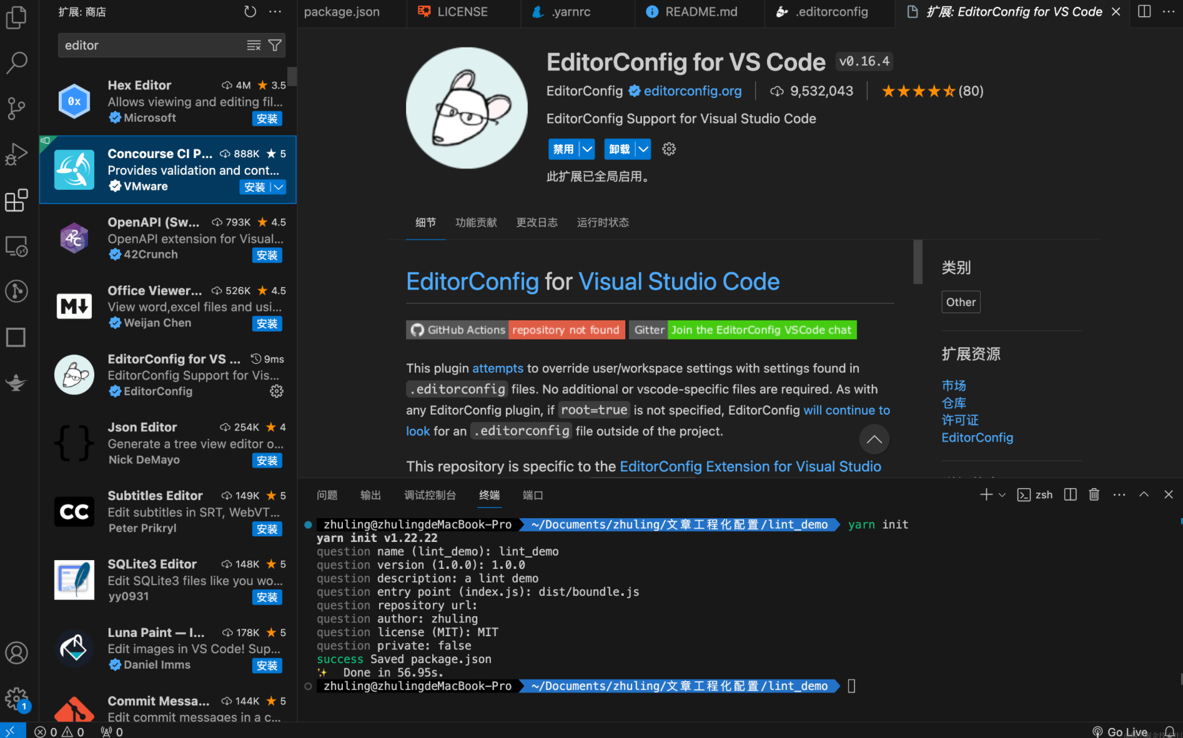Click Go Live in status bar
1183x738 pixels.
click(1120, 732)
